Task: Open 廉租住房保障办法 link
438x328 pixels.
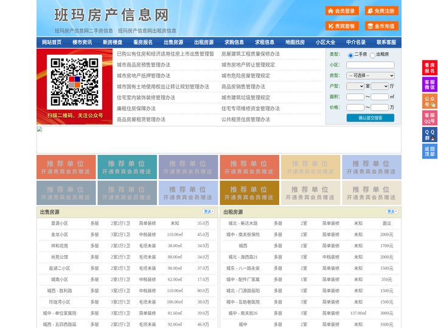Action: (x=136, y=109)
